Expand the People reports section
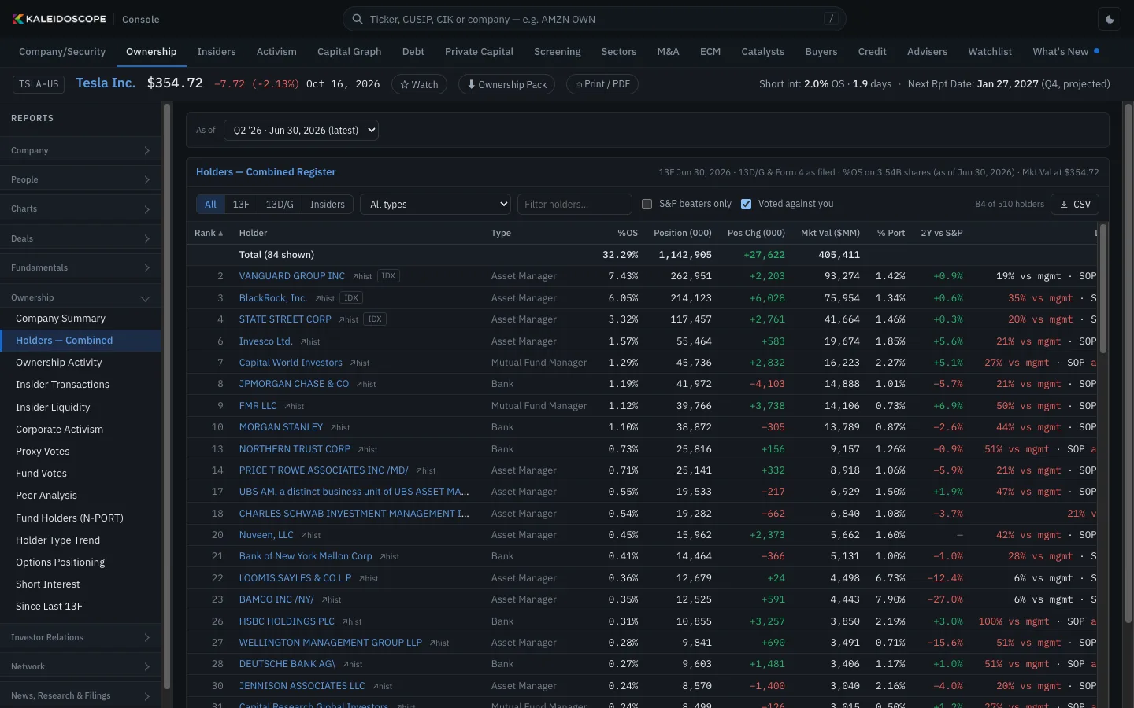 [80, 179]
